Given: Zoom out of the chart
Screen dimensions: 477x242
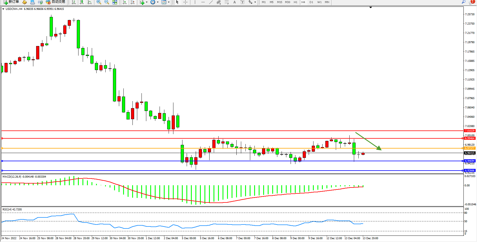Looking at the screenshot, I should 107,2.
